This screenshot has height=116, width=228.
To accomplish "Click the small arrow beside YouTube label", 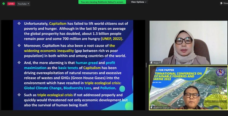I will point(28,4).
